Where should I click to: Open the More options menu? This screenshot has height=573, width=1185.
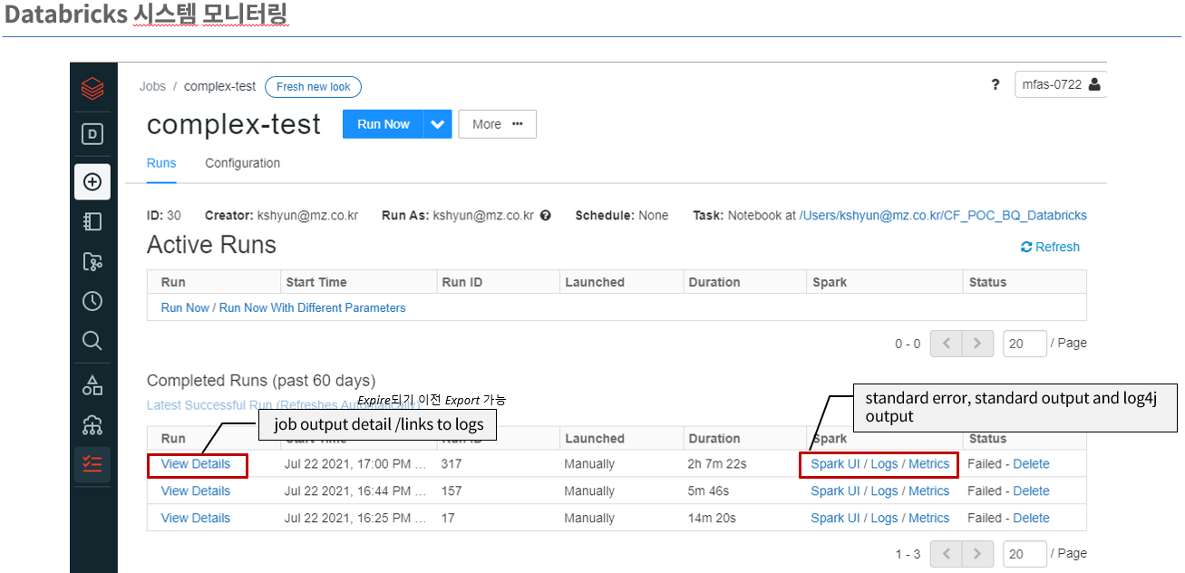[497, 124]
